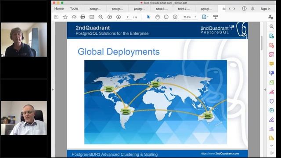Go to the previous page

coord(110,17)
